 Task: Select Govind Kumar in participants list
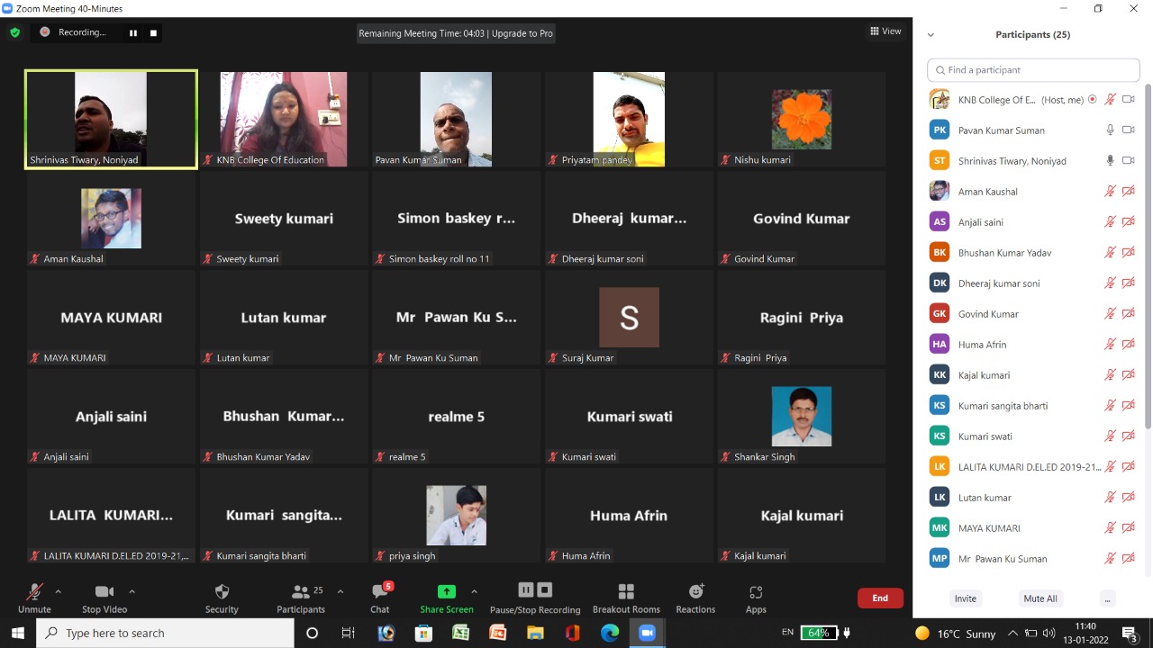tap(1033, 314)
